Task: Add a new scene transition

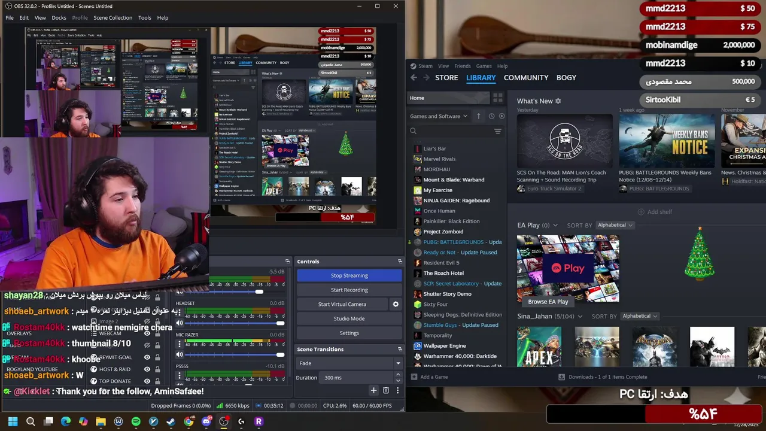Action: point(373,390)
